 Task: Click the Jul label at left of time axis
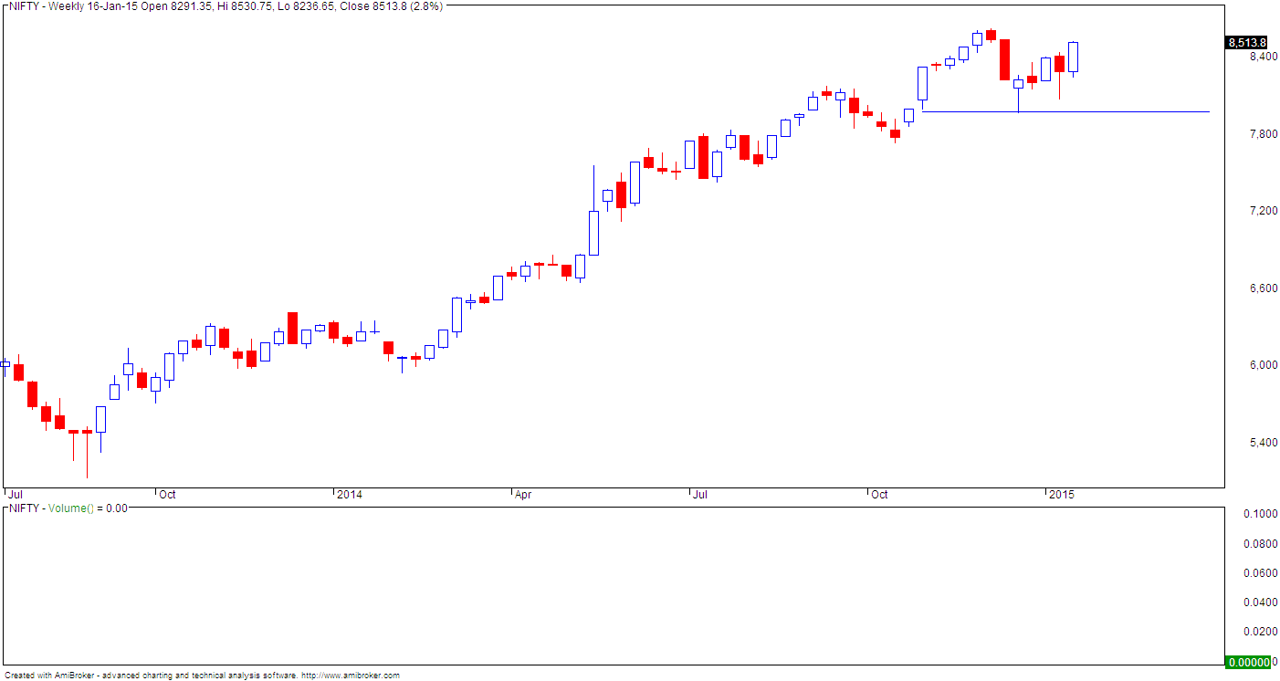click(x=14, y=495)
